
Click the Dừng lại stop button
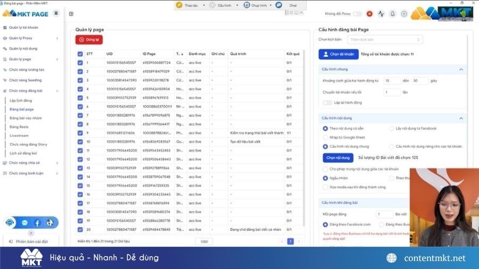[89, 40]
